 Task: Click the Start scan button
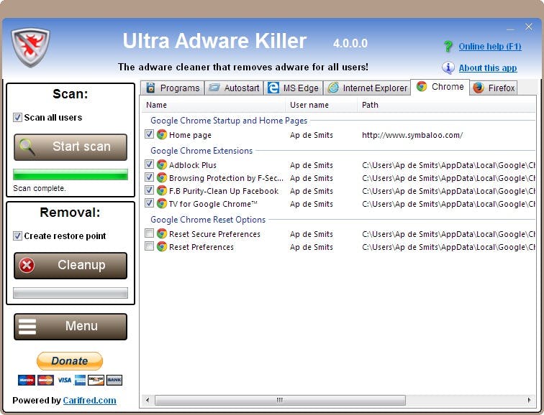coord(71,147)
